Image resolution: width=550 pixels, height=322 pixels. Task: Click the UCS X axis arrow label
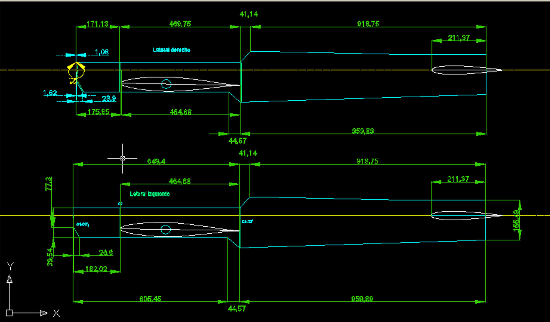(56, 313)
